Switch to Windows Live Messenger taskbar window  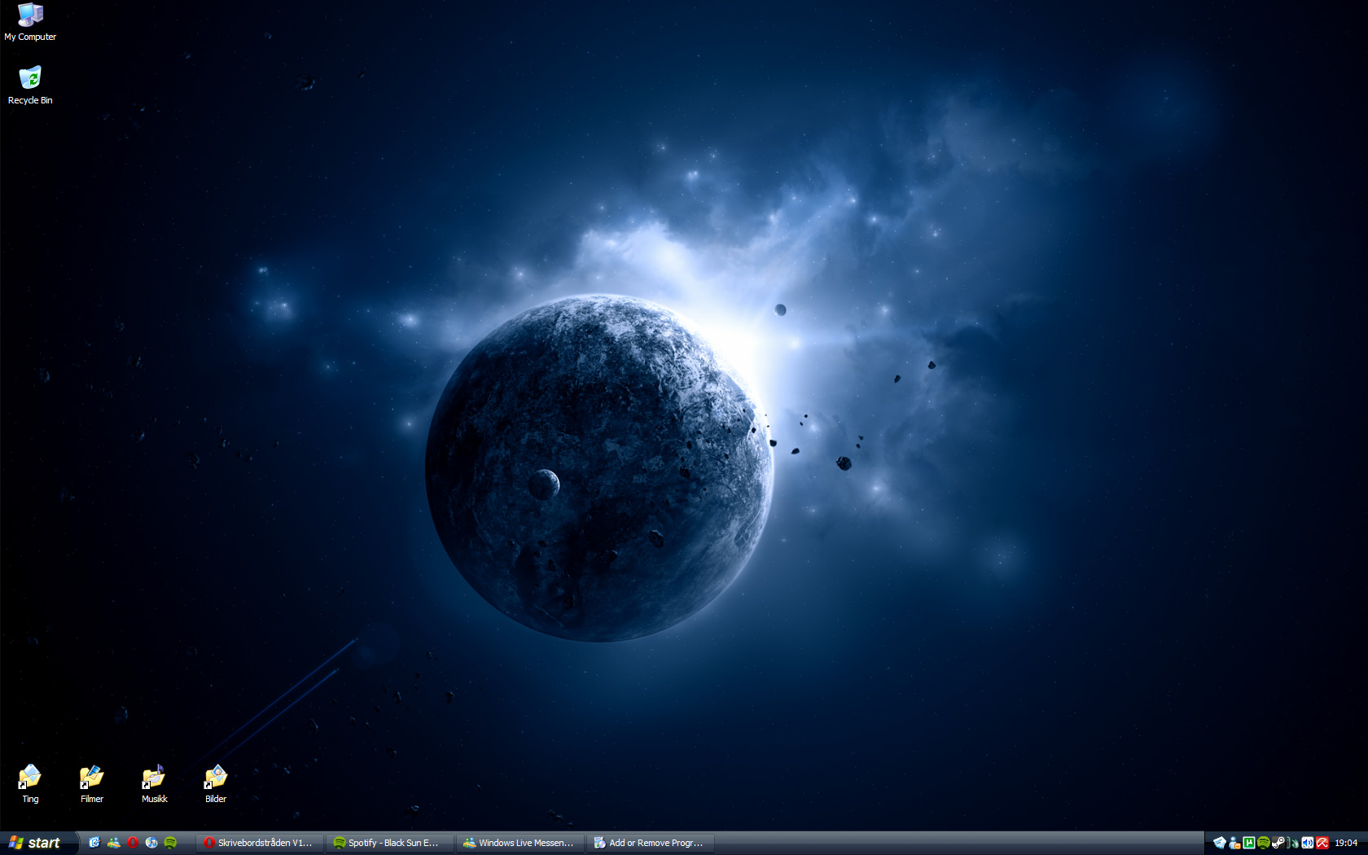point(520,843)
